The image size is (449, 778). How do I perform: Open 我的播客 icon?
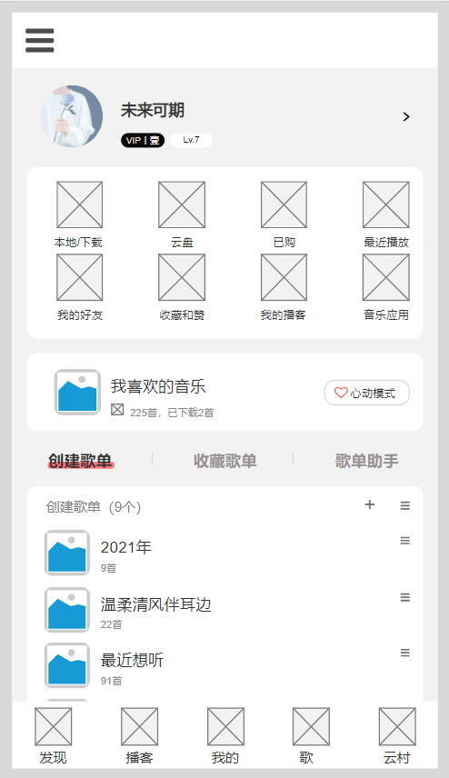pyautogui.click(x=284, y=277)
